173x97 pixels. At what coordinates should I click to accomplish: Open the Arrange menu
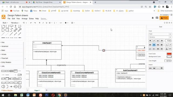(25, 19)
